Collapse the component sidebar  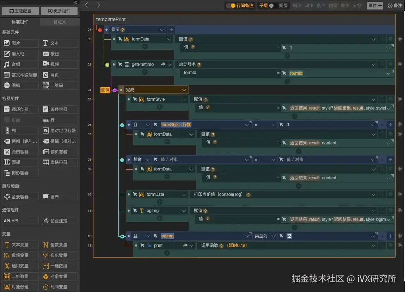tap(75, 2)
